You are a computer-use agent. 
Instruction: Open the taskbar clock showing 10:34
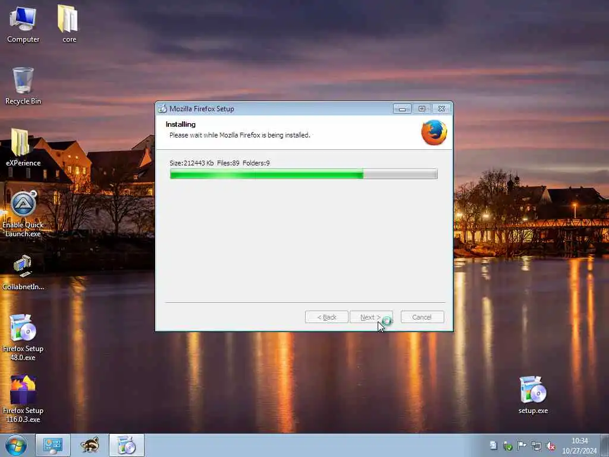[579, 446]
